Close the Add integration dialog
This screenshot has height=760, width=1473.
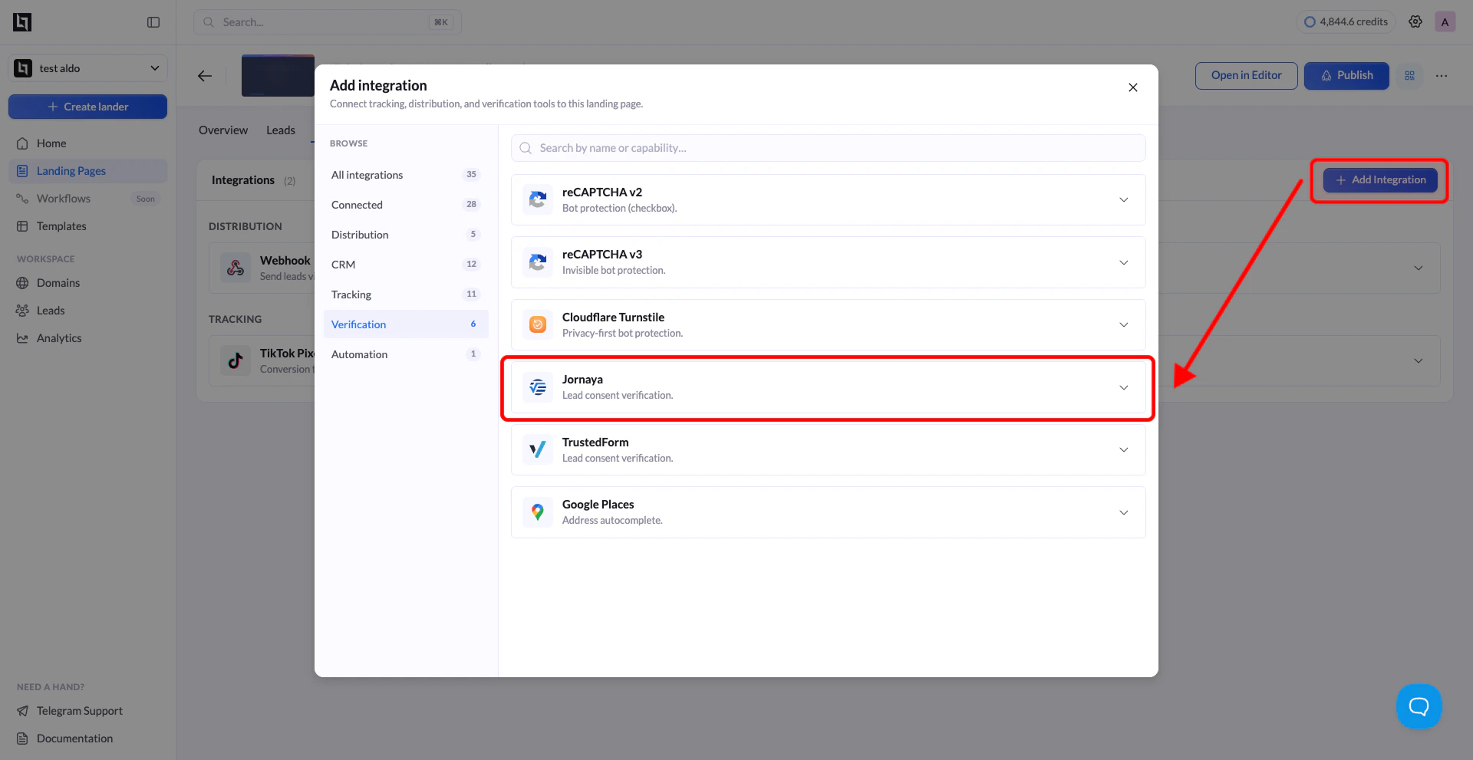tap(1133, 87)
